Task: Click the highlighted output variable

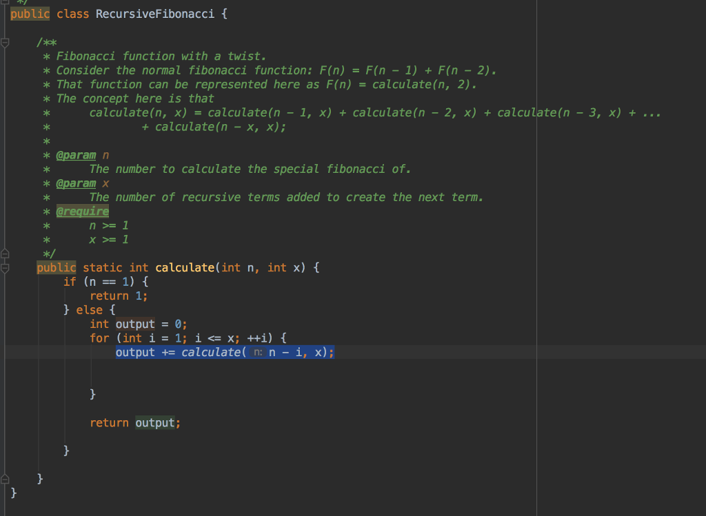Action: [135, 323]
